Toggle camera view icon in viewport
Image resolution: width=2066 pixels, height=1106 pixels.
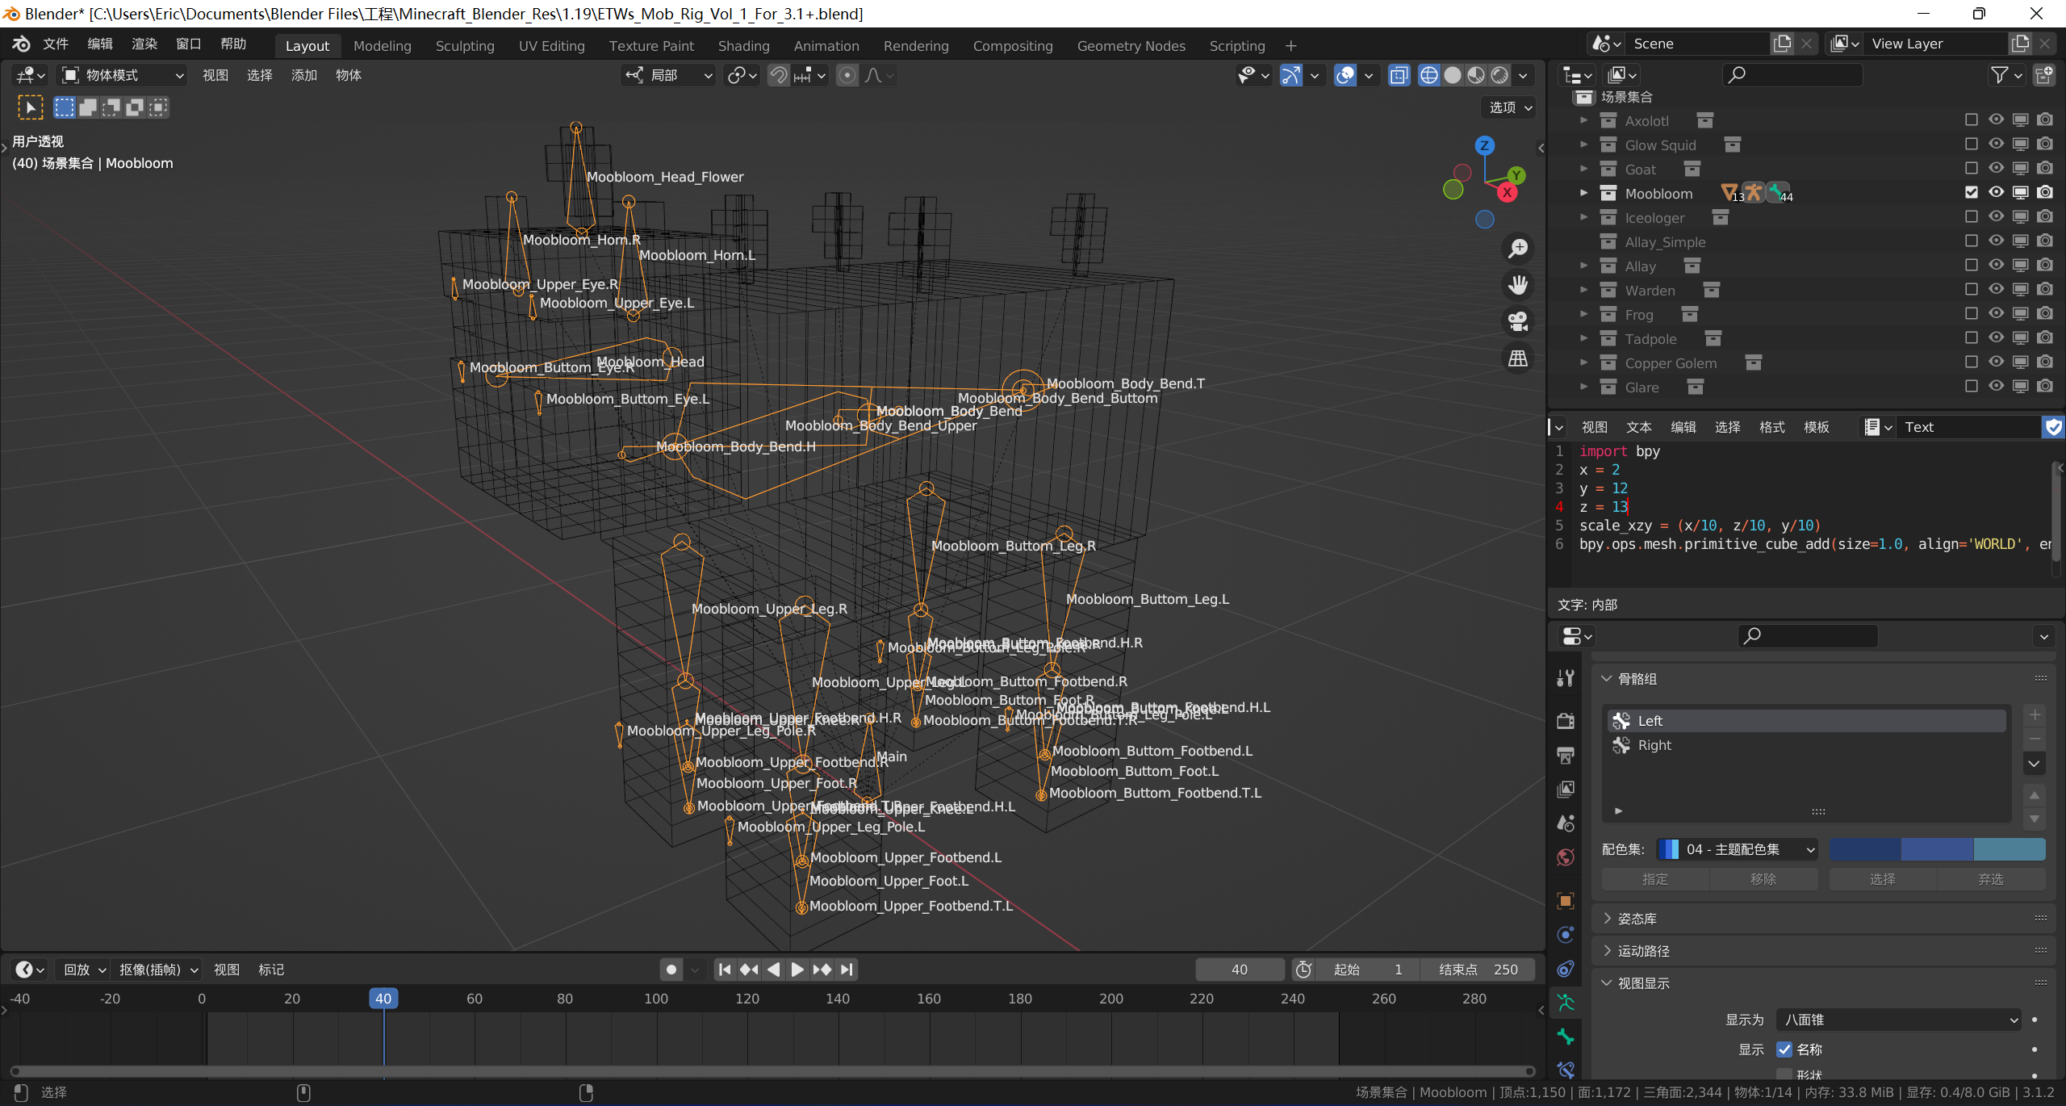[1518, 322]
